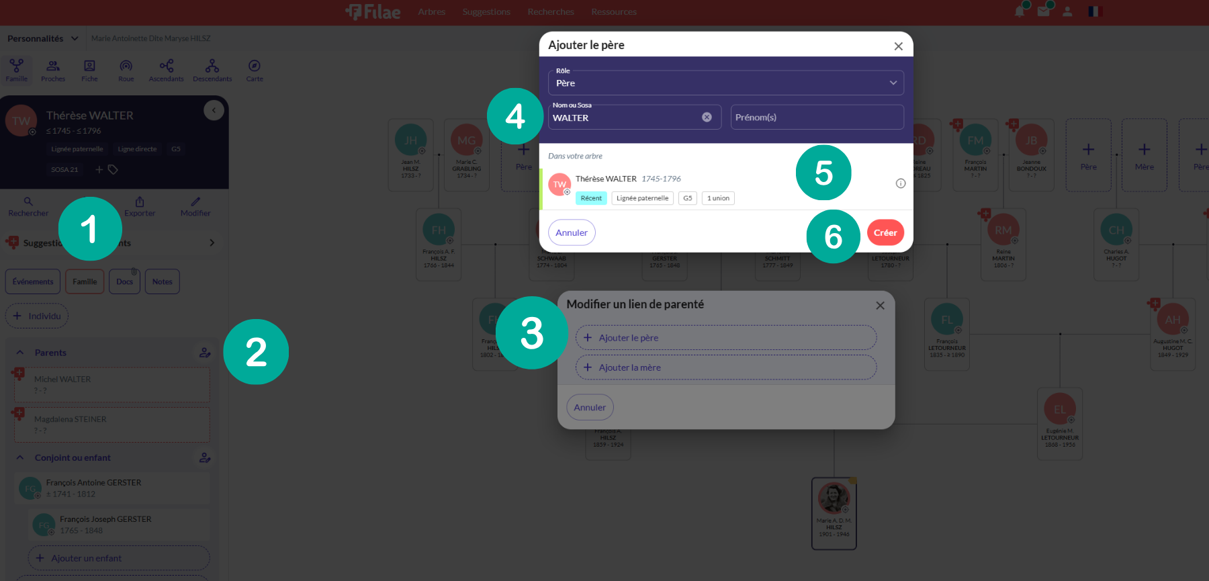Image resolution: width=1209 pixels, height=581 pixels.
Task: Collapse the Thérèse WALTER side panel
Action: coord(214,110)
